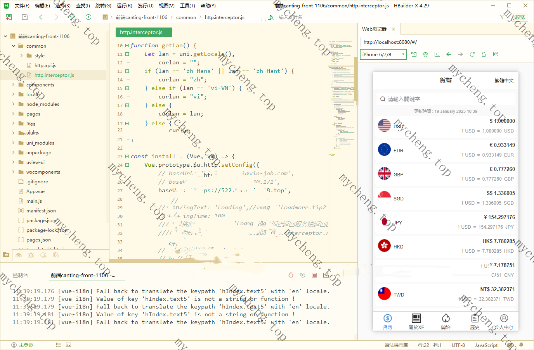The height and width of the screenshot is (350, 534).
Task: Click the 貨幣 tab icon in the app
Action: pyautogui.click(x=388, y=318)
